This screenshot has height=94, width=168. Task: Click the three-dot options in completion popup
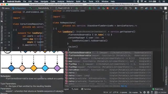tap(151, 86)
